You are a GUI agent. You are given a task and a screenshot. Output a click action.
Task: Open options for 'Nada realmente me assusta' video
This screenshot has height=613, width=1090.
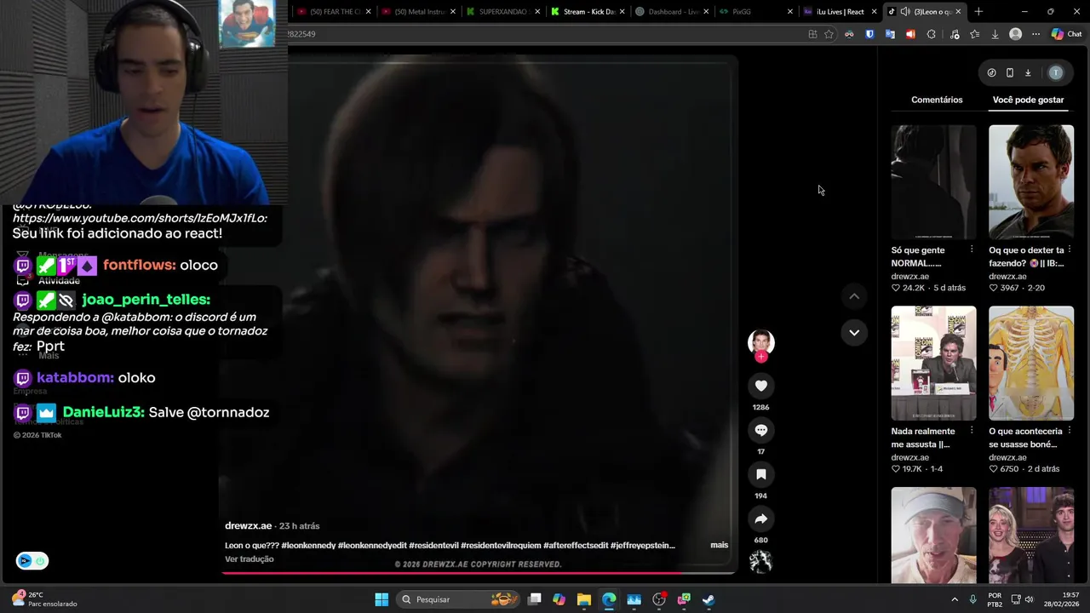972,431
